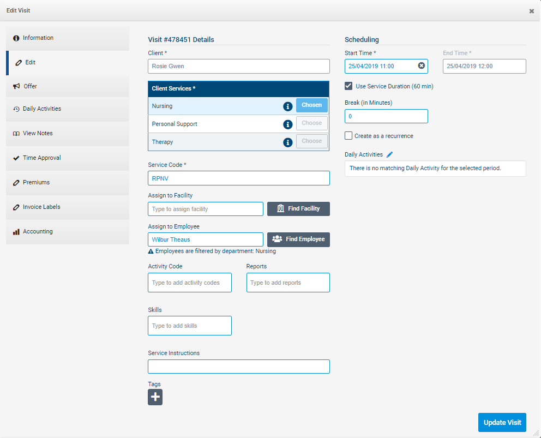
Task: Clear the Start Time using x icon
Action: coord(421,66)
